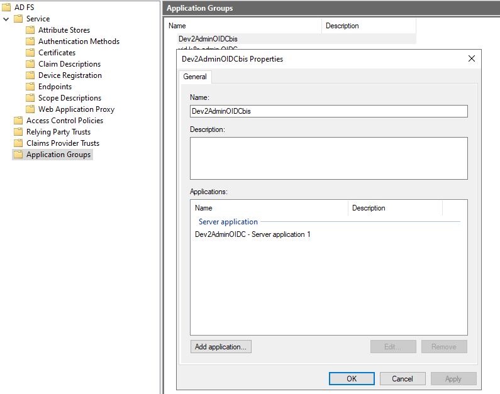Click the Authentication Methods folder icon

click(x=30, y=41)
